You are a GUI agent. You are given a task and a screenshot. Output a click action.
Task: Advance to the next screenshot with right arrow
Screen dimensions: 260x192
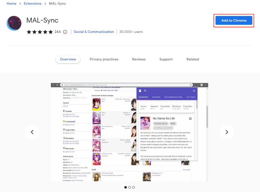227,132
